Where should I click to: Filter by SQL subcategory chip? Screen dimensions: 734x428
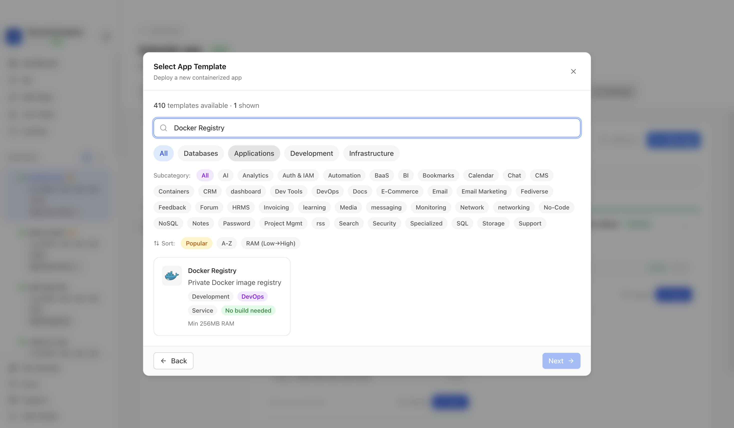tap(462, 223)
